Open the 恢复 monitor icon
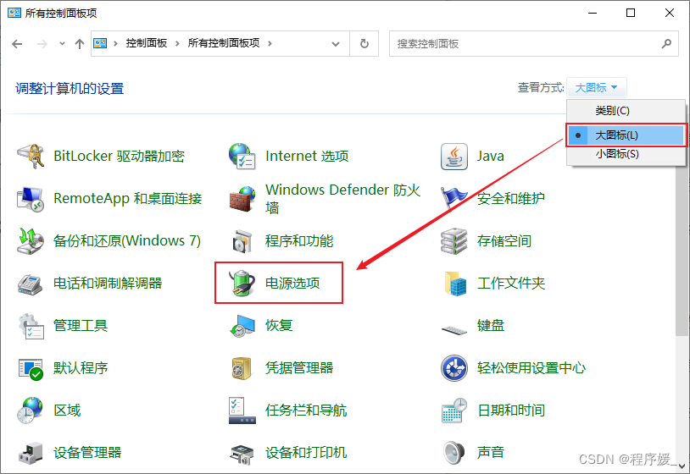 (x=242, y=326)
